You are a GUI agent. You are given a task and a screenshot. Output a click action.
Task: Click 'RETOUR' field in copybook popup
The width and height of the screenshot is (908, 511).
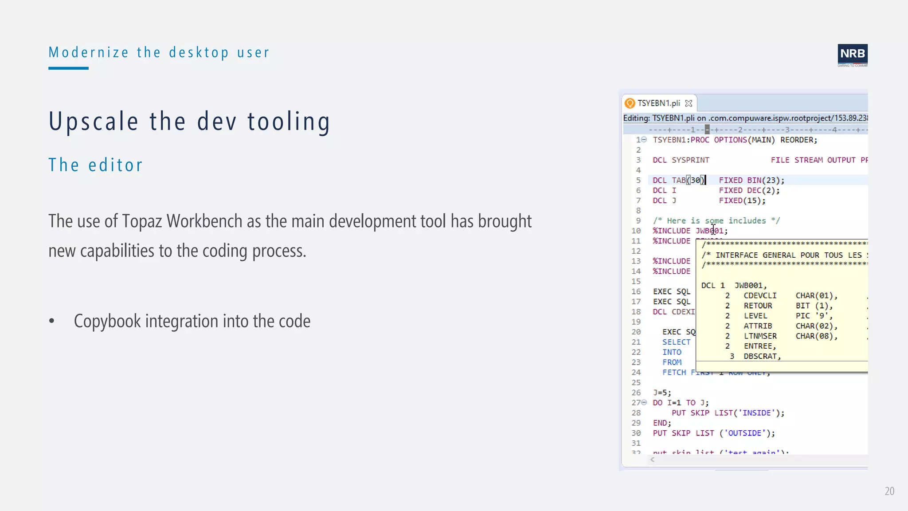coord(758,306)
